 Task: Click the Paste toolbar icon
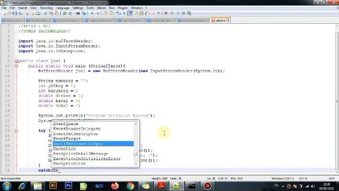[x=57, y=13]
